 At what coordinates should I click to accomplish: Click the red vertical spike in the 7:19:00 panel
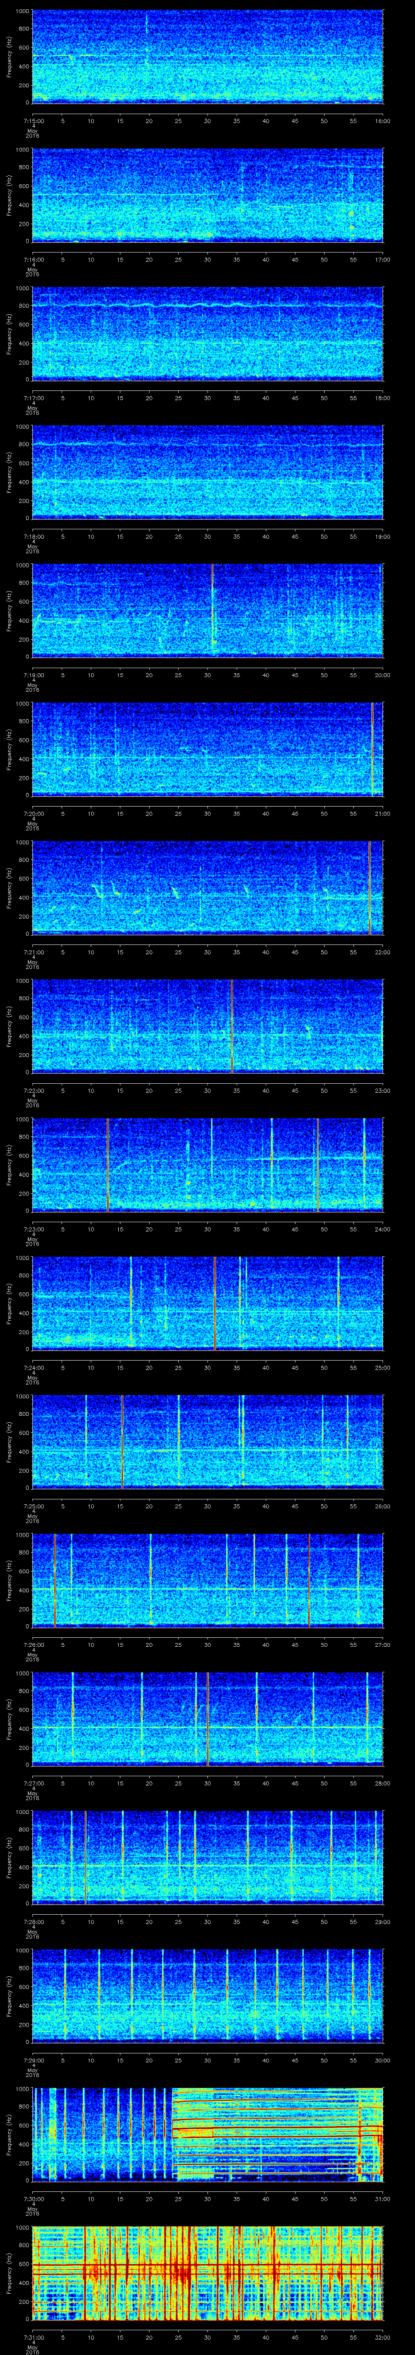[x=212, y=611]
